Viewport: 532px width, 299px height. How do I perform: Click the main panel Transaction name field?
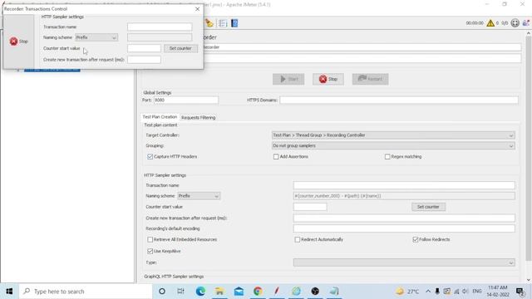click(x=404, y=185)
